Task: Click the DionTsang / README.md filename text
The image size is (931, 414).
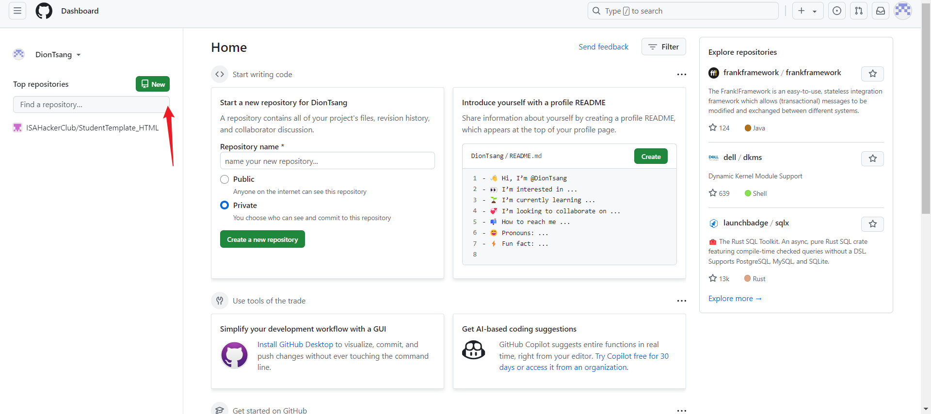Action: point(506,156)
